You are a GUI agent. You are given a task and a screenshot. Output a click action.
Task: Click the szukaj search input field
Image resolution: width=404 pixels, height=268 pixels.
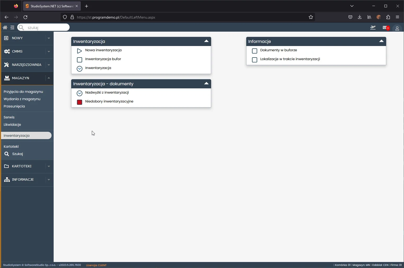(47, 27)
